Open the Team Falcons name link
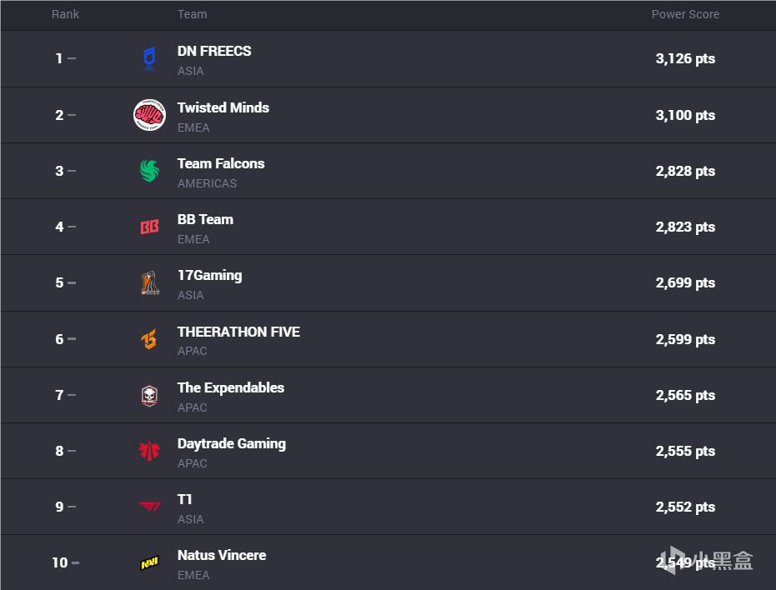The height and width of the screenshot is (590, 776). pyautogui.click(x=220, y=163)
